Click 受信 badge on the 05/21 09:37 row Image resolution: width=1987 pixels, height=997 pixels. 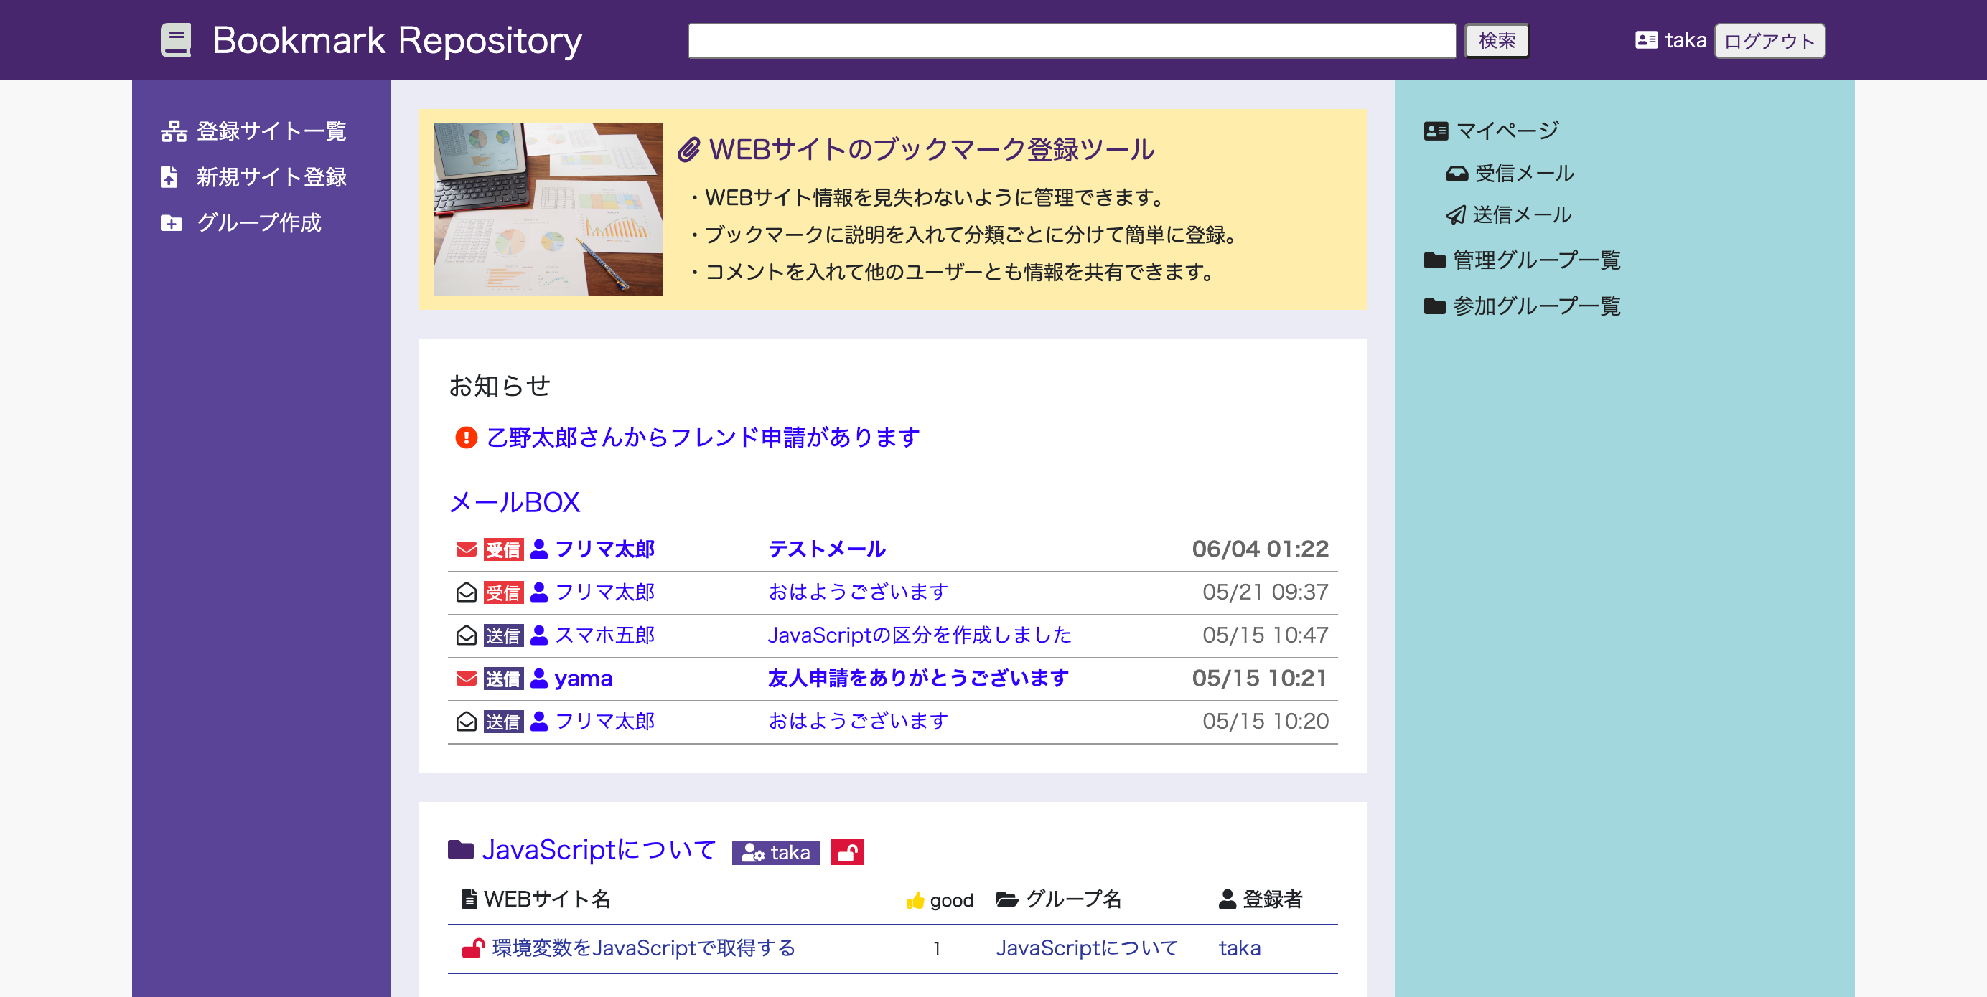tap(504, 592)
